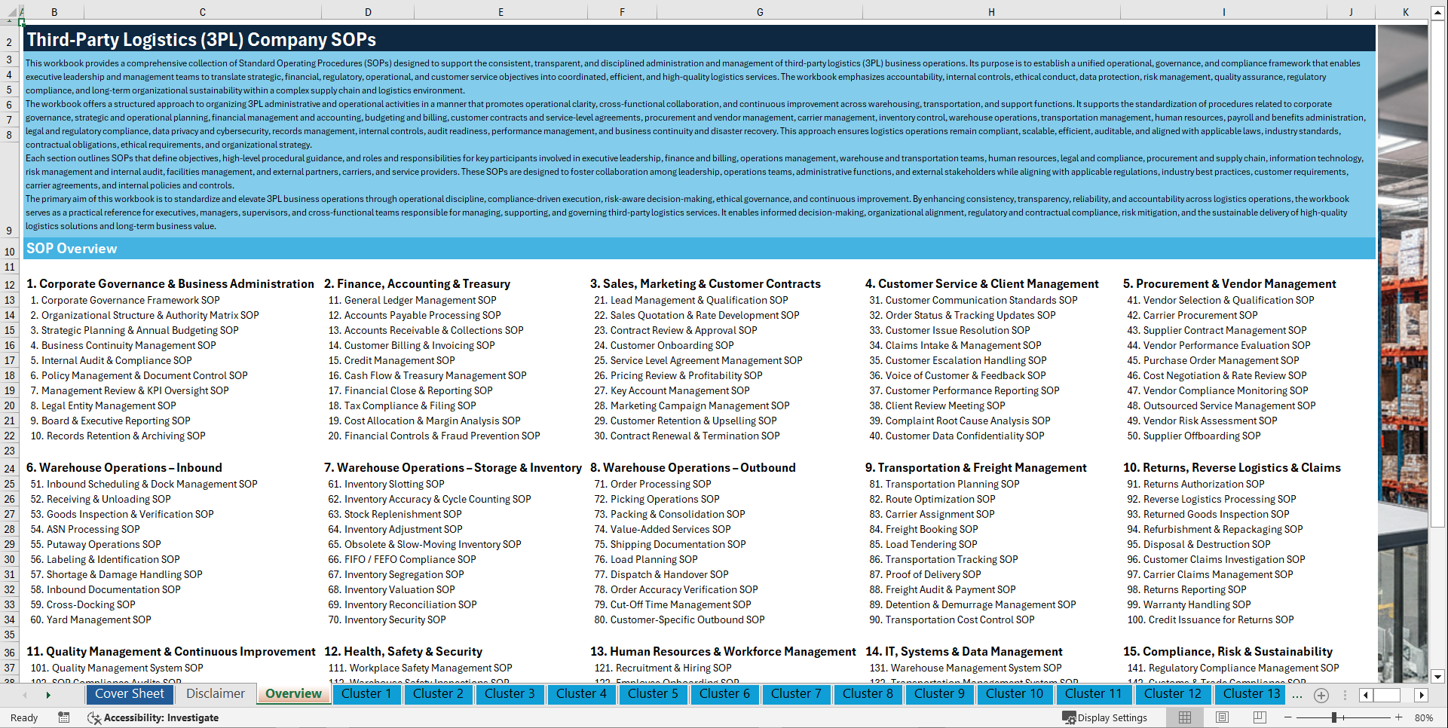
Task: Click the 80% zoom percentage button
Action: pyautogui.click(x=1424, y=717)
